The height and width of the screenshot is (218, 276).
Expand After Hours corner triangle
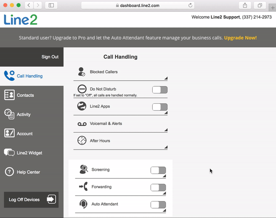pyautogui.click(x=166, y=147)
